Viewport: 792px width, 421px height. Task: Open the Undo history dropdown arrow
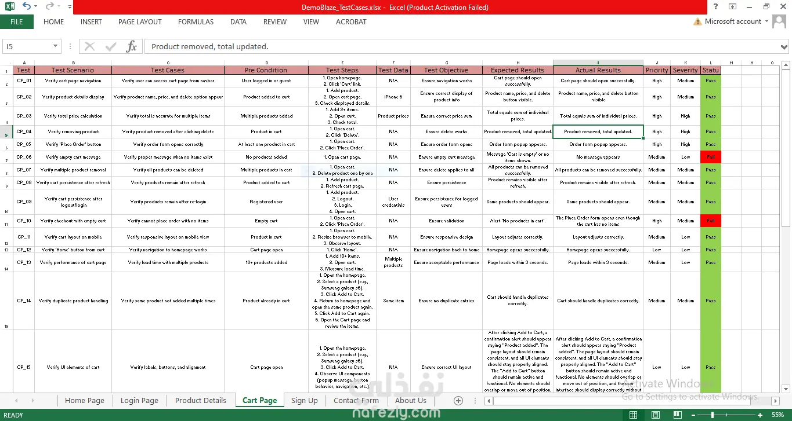coord(36,8)
